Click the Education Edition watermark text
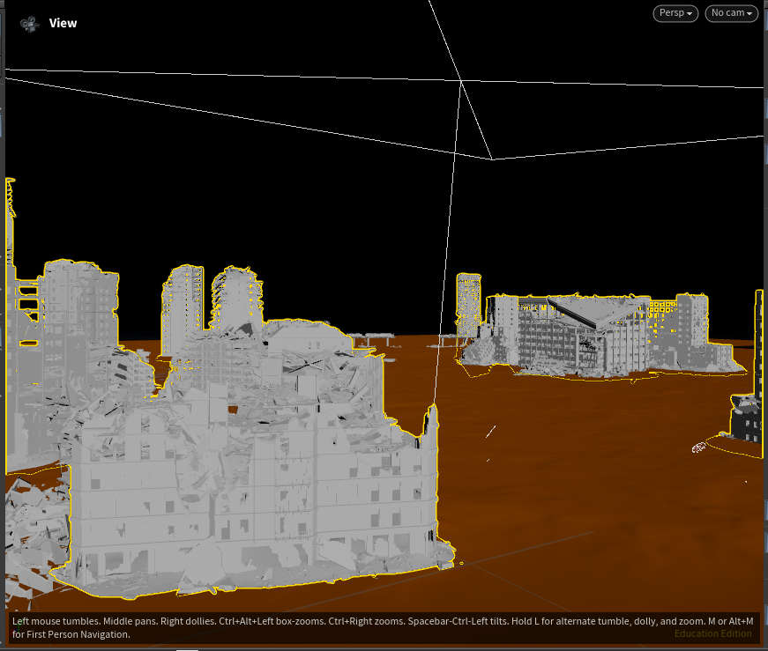This screenshot has width=768, height=651. point(712,633)
